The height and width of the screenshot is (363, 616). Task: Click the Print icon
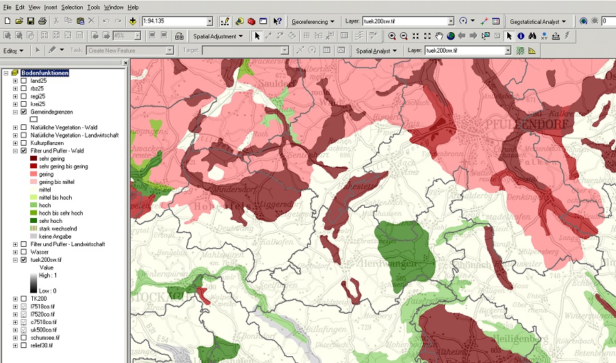pos(42,21)
